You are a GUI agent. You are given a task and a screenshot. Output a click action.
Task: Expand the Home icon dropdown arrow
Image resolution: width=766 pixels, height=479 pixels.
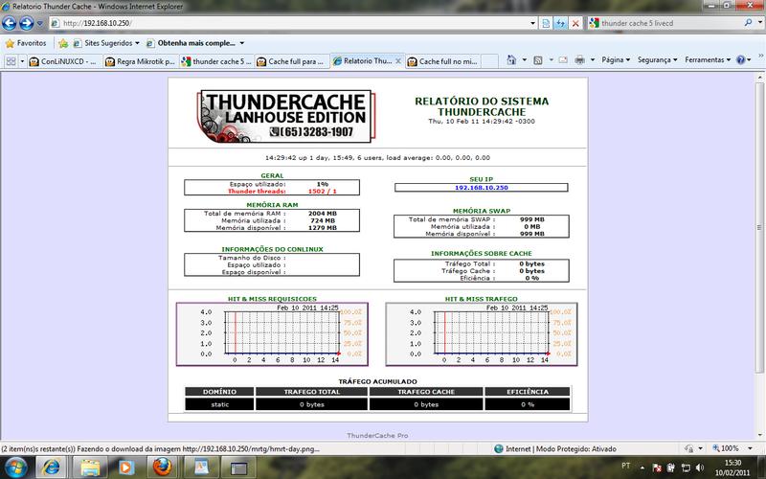click(x=525, y=59)
